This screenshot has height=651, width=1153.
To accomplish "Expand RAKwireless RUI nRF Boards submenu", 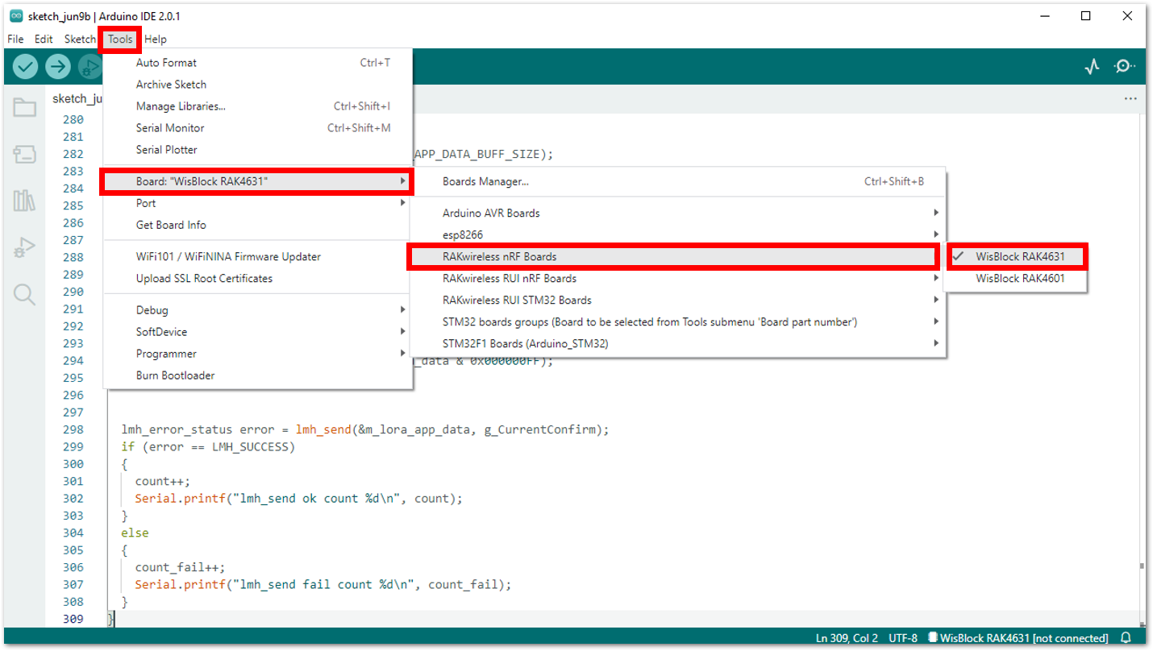I will pos(678,279).
